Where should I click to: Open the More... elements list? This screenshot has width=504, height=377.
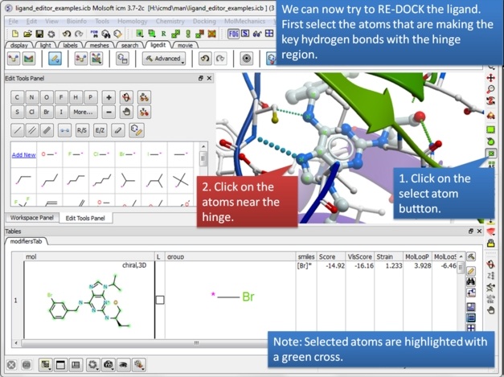click(x=83, y=112)
